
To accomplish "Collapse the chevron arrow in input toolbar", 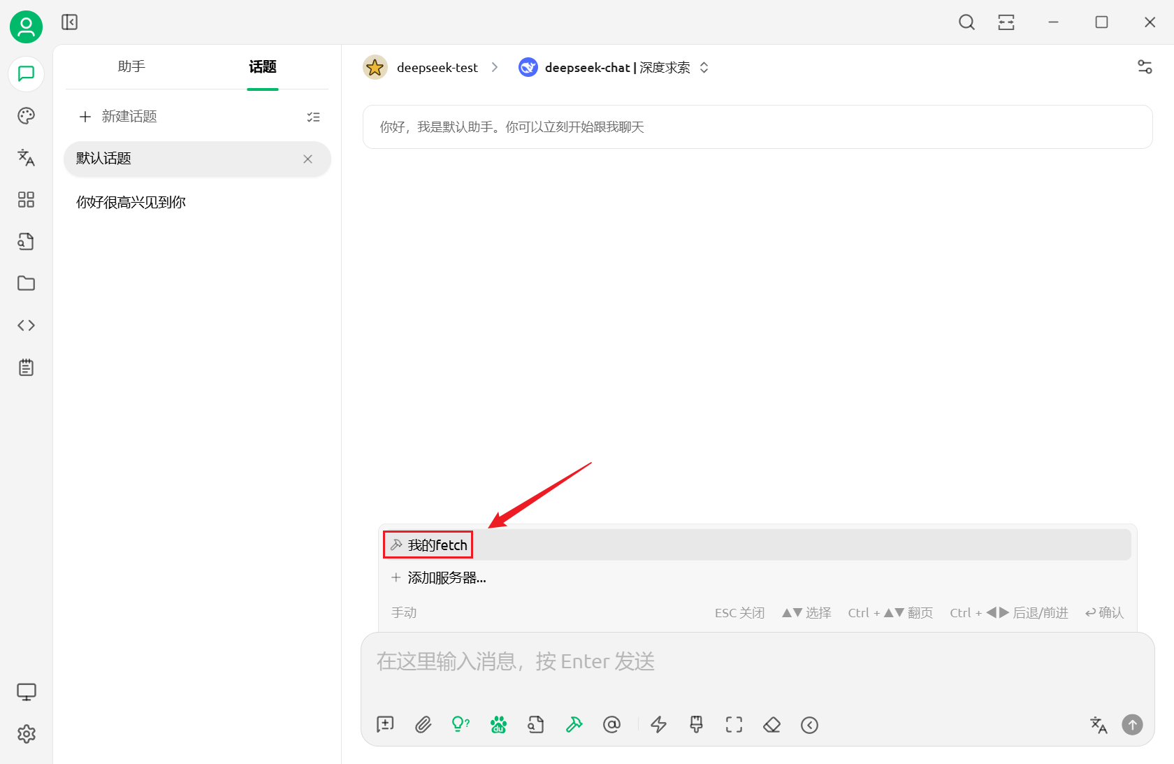I will pyautogui.click(x=809, y=725).
